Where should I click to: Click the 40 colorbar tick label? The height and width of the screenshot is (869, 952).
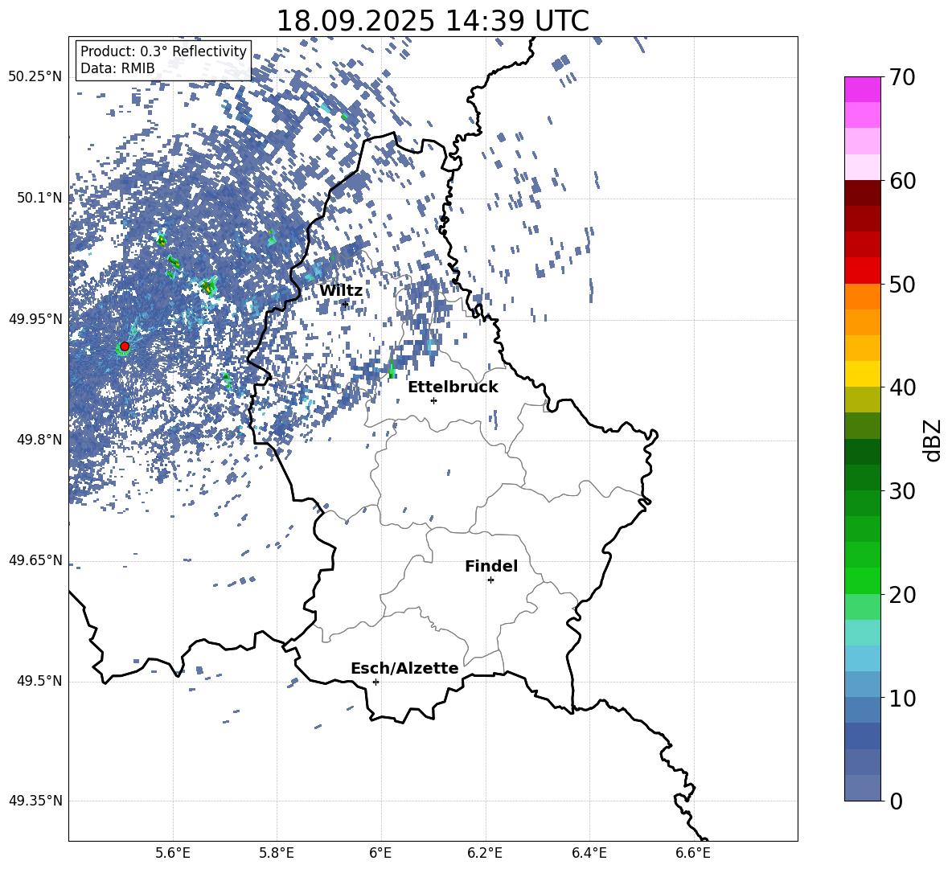click(x=902, y=387)
